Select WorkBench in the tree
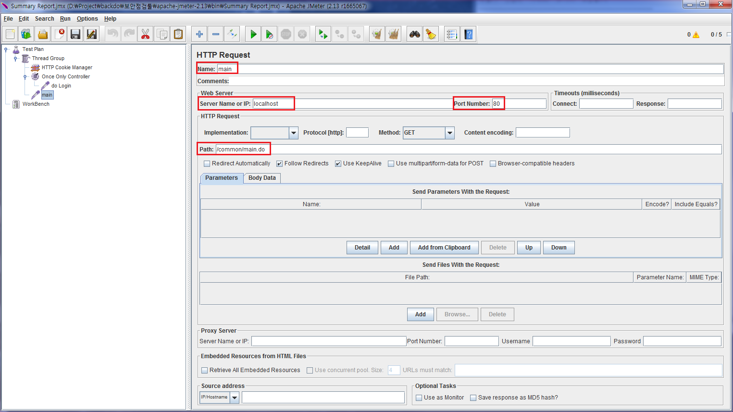The height and width of the screenshot is (412, 733). (36, 104)
